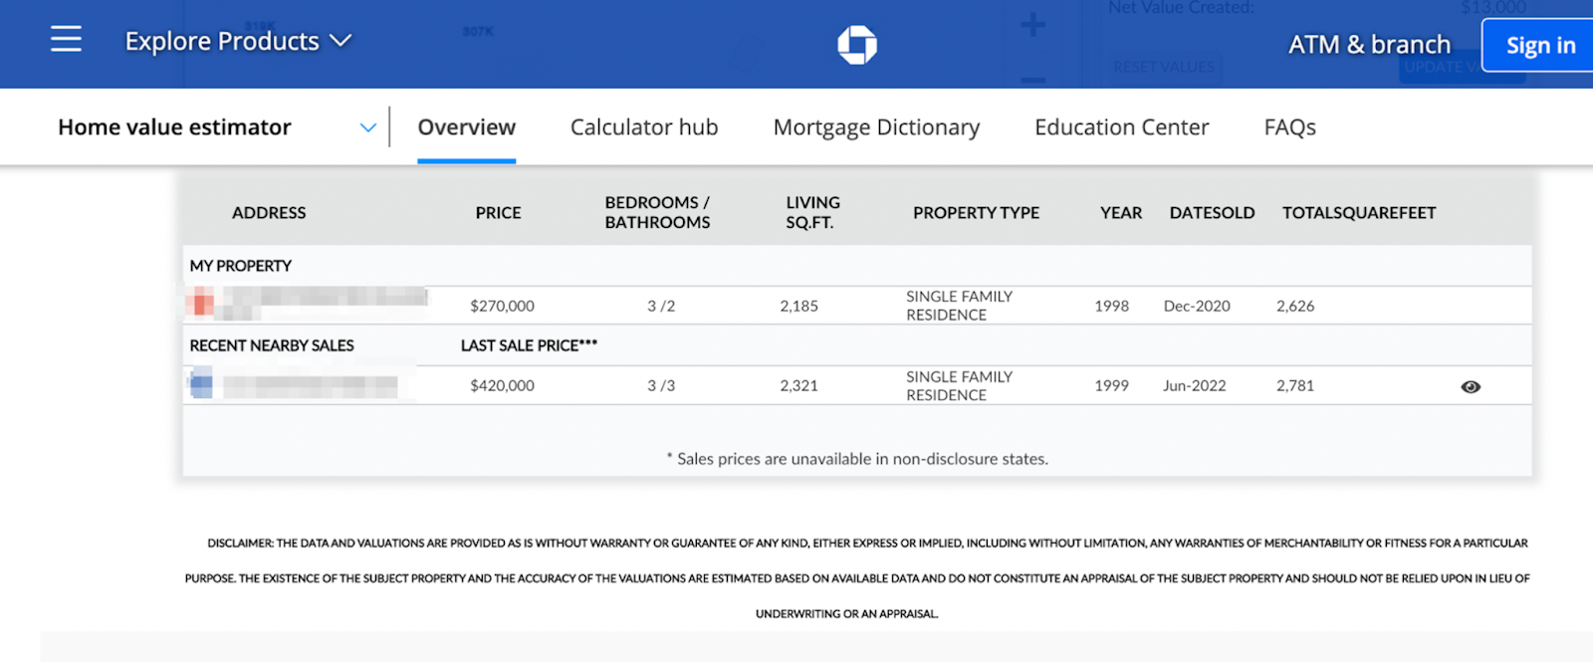Select the blurred recent nearby sale address
The height and width of the screenshot is (662, 1593).
[311, 386]
